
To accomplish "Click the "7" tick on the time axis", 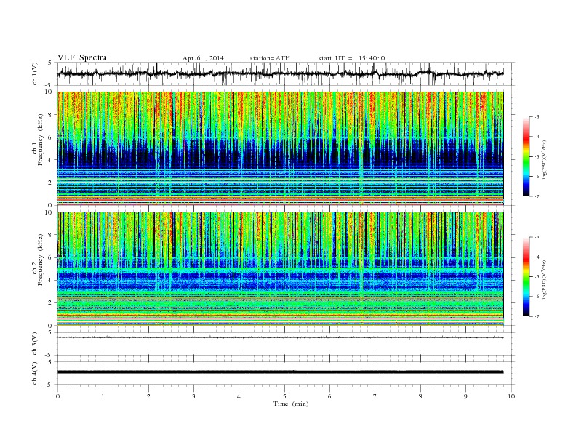I will click(375, 396).
